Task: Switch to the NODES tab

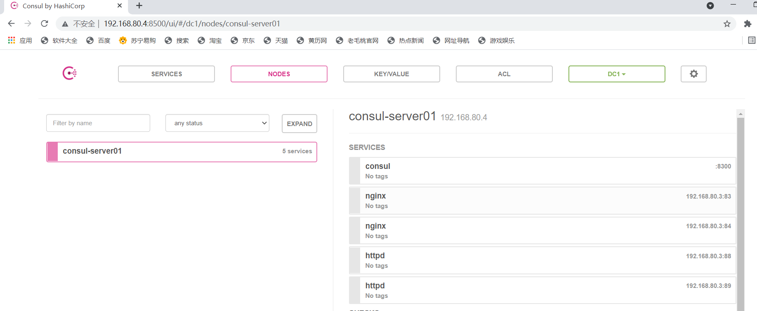Action: point(279,74)
